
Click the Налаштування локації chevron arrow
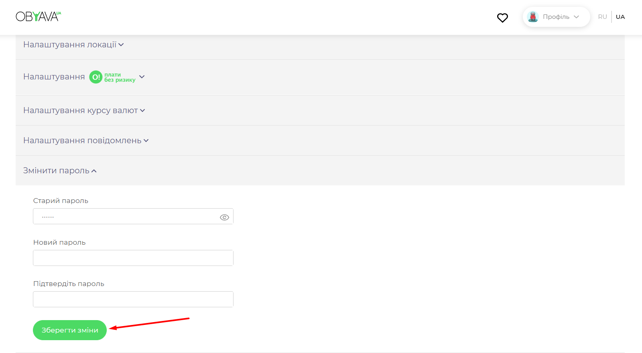tap(121, 45)
